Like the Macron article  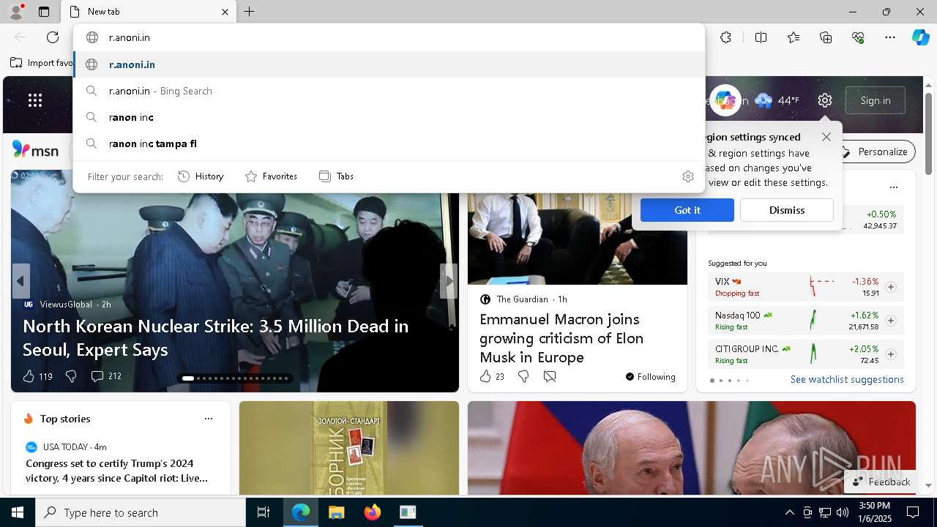(x=492, y=376)
